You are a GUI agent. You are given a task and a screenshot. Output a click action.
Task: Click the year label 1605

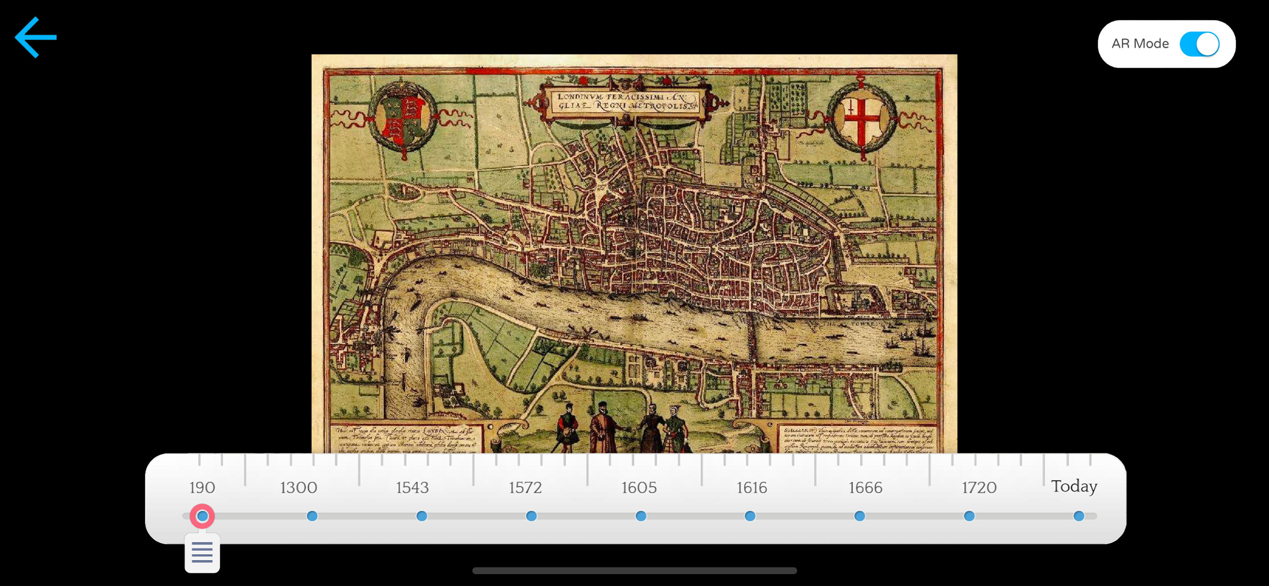click(x=639, y=487)
